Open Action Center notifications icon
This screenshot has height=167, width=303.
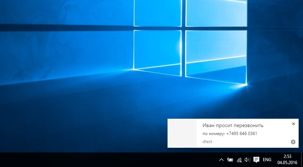(256, 159)
